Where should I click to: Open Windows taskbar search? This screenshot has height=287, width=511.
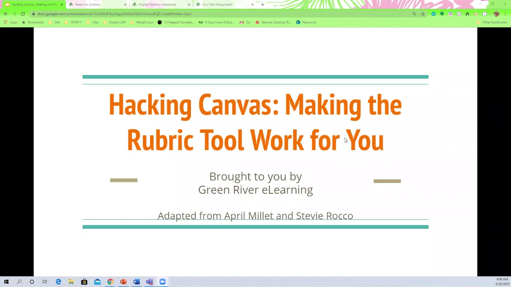19,282
